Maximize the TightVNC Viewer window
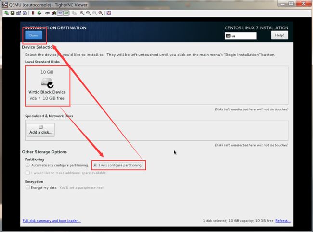Viewport: 313px width, 232px height. click(x=291, y=3)
